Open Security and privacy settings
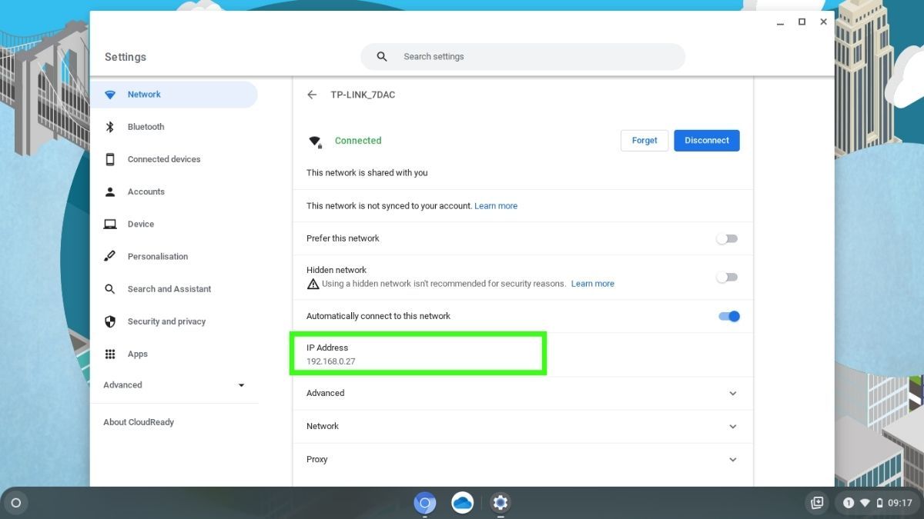This screenshot has height=519, width=924. pos(166,321)
